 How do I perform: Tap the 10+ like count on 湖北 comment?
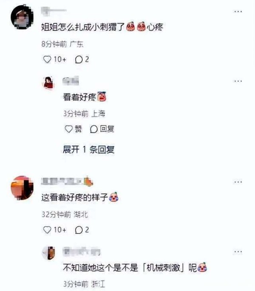pyautogui.click(x=60, y=230)
